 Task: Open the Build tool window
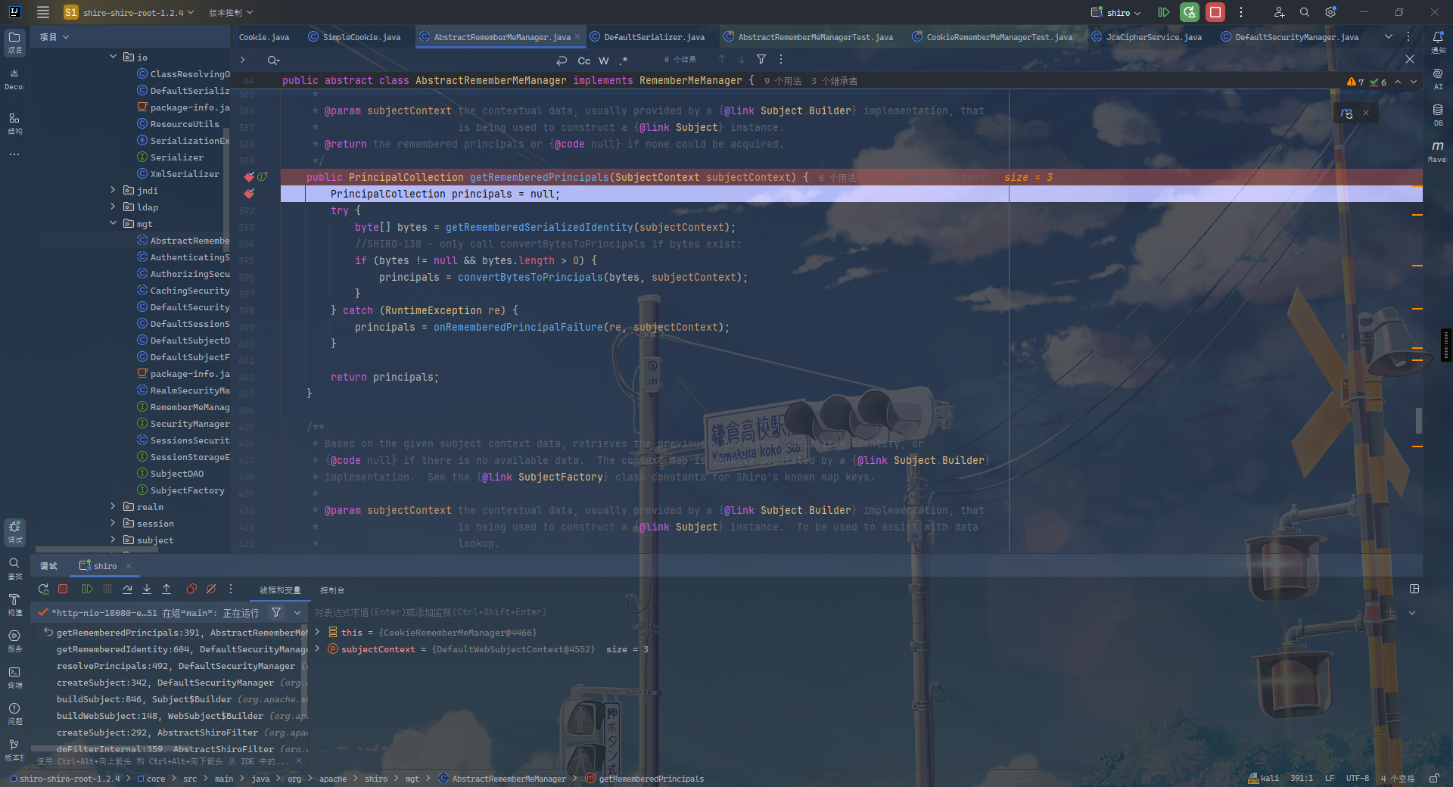tap(14, 604)
